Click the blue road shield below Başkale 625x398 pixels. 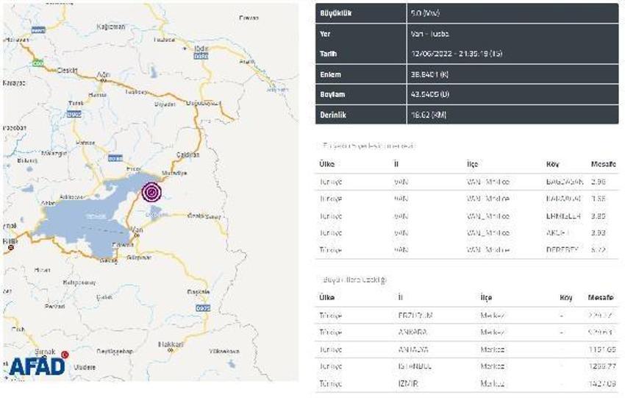coord(203,308)
